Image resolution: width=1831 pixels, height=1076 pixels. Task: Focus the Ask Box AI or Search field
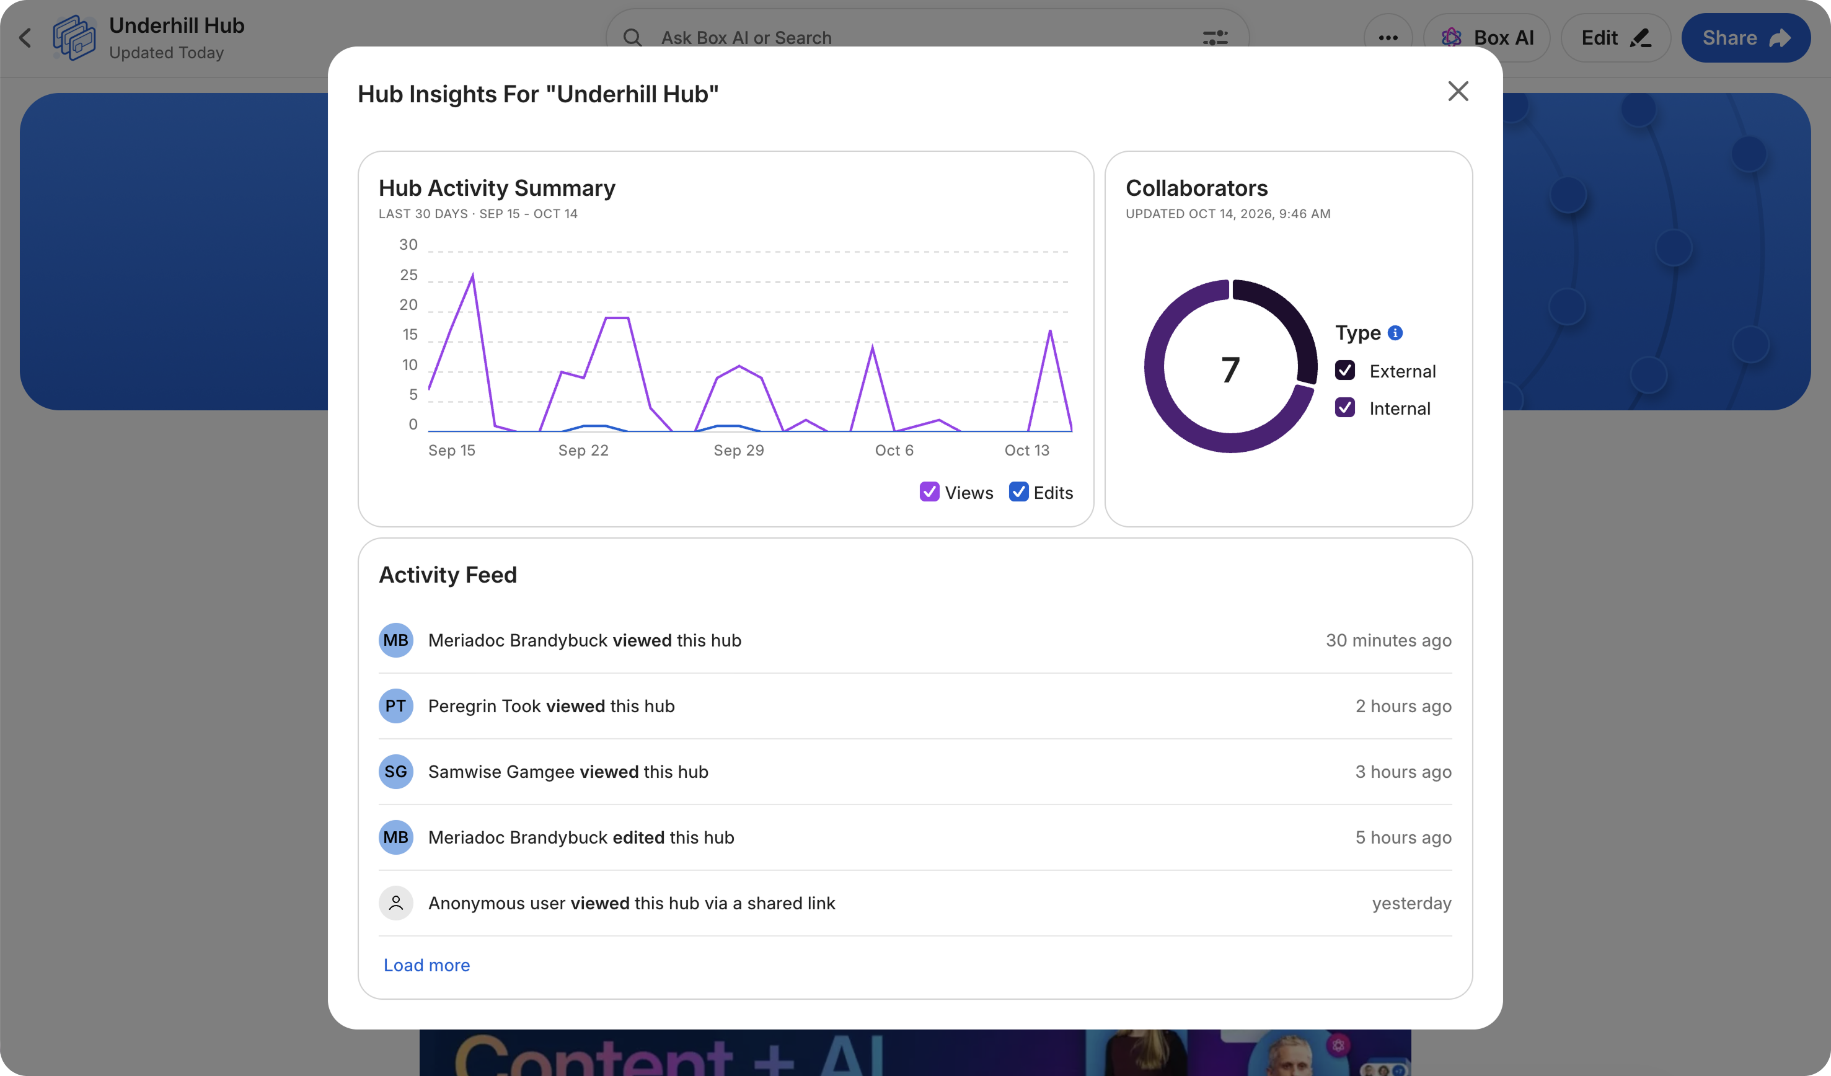[x=927, y=38]
